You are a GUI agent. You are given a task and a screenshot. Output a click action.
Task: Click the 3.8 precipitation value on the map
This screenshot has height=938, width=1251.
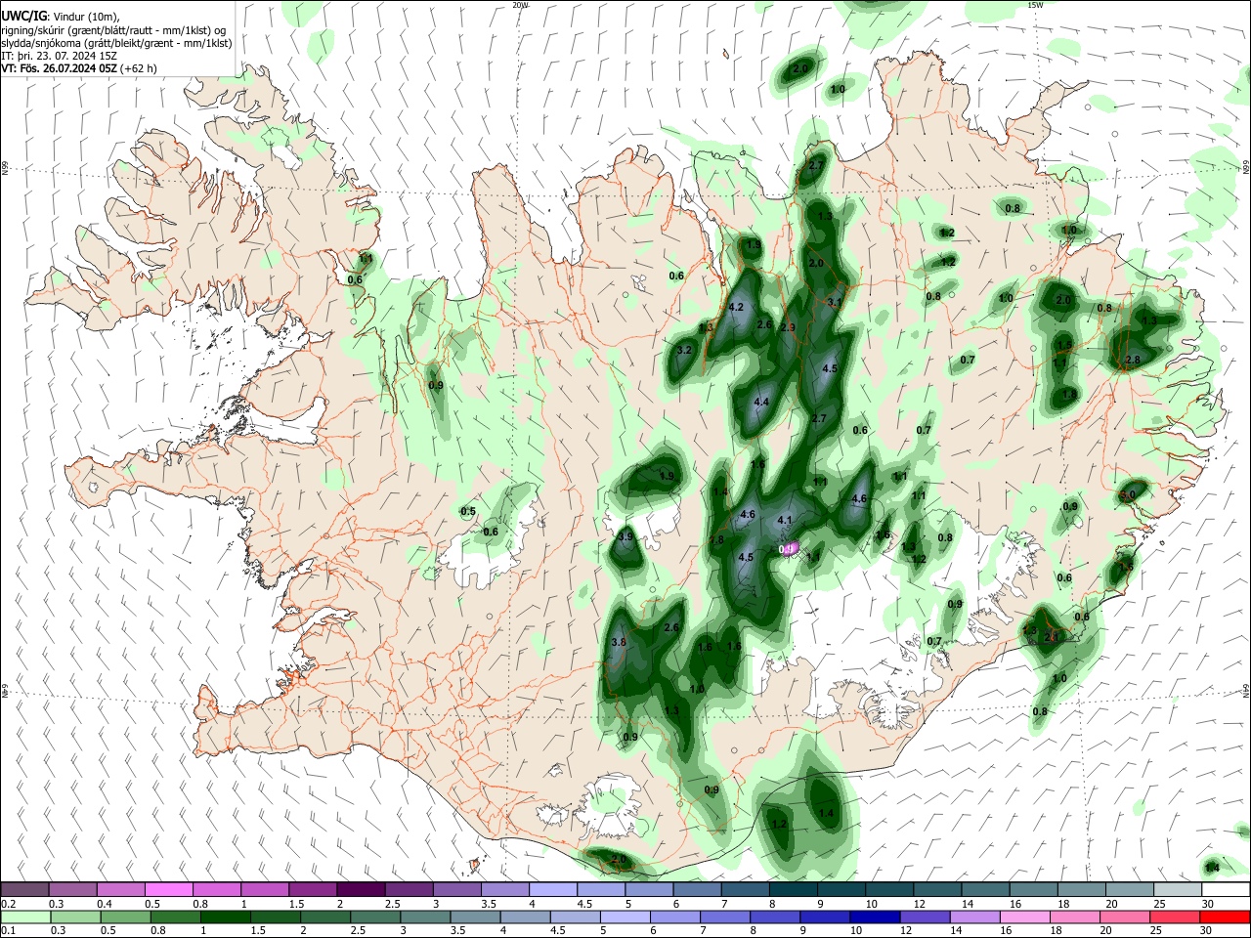pyautogui.click(x=618, y=642)
